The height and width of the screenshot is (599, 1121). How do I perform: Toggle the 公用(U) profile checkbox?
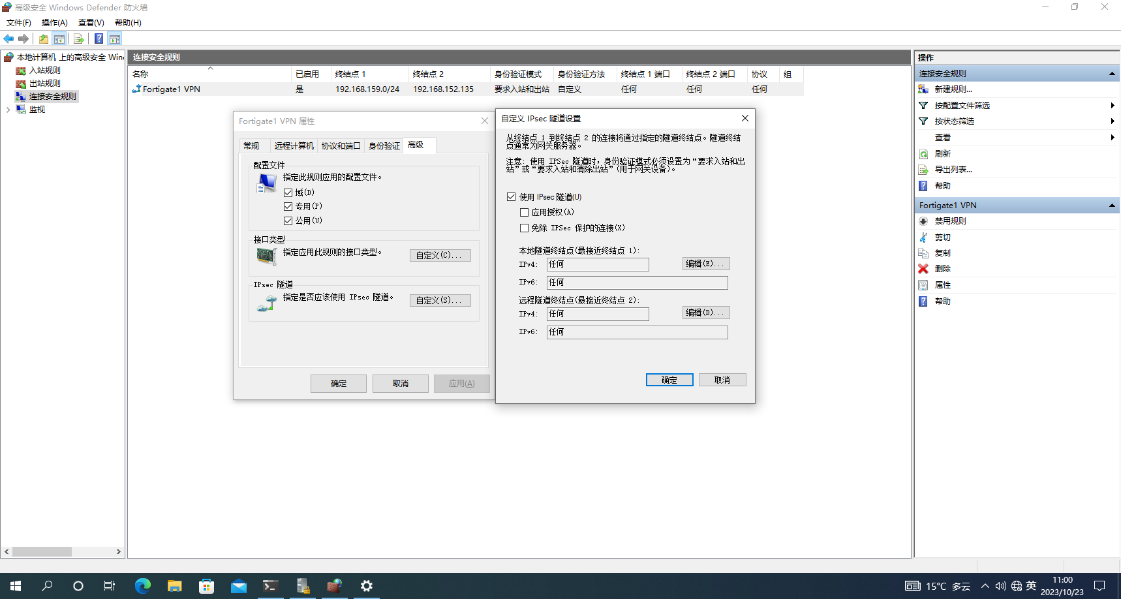288,221
